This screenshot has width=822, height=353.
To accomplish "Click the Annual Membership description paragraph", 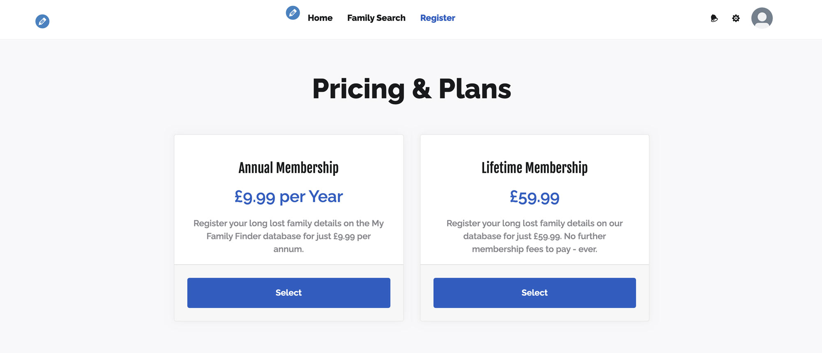I will coord(289,236).
